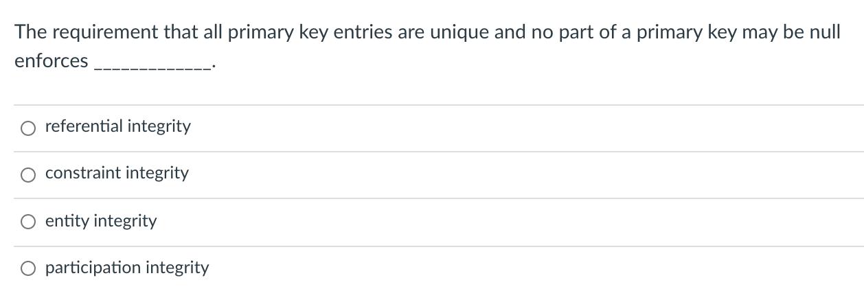Click the phrase 'may be null'

(x=793, y=32)
